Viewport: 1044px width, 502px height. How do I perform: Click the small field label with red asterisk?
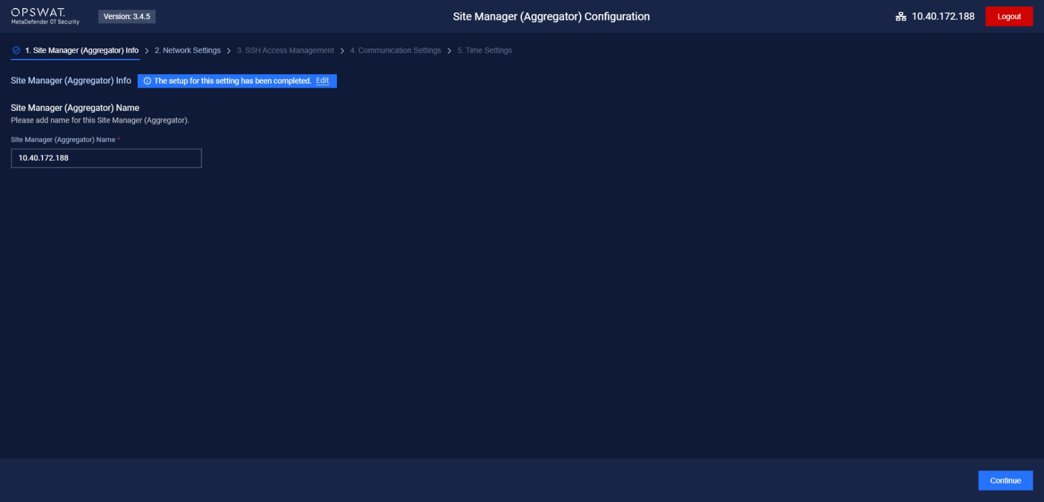(65, 140)
